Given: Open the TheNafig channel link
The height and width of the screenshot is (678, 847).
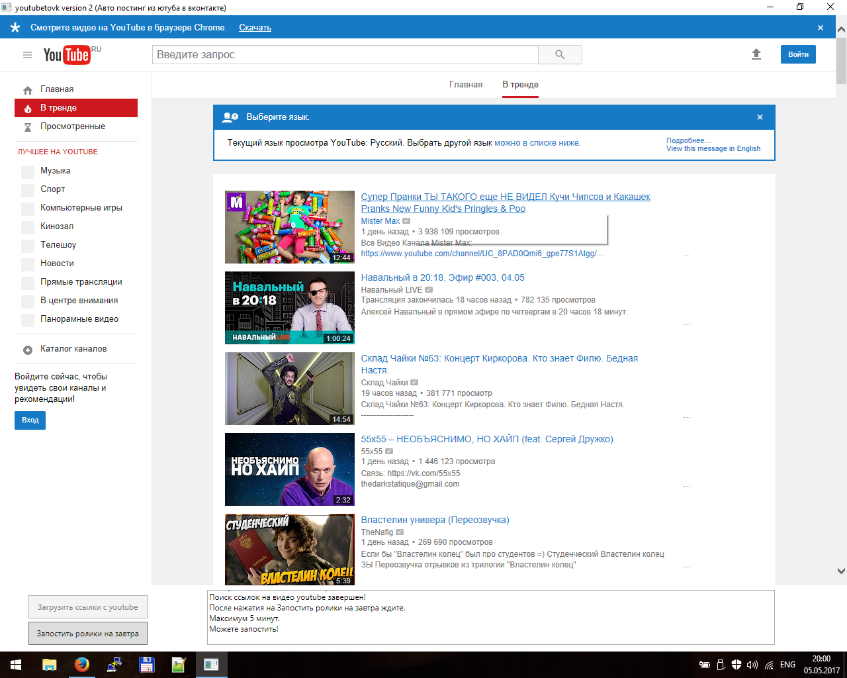Looking at the screenshot, I should pos(377,532).
